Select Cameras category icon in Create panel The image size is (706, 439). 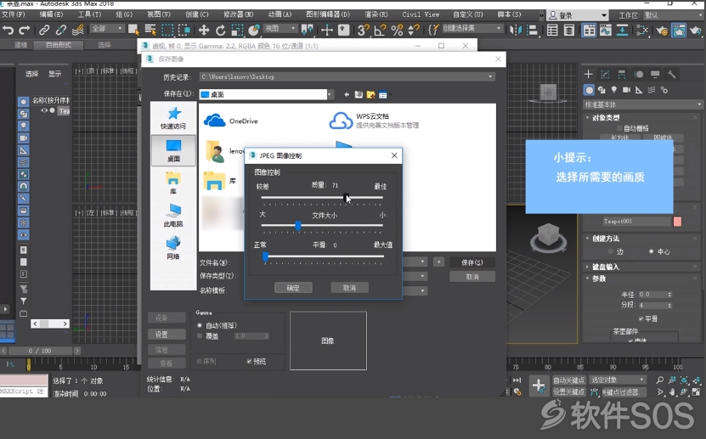pos(626,90)
